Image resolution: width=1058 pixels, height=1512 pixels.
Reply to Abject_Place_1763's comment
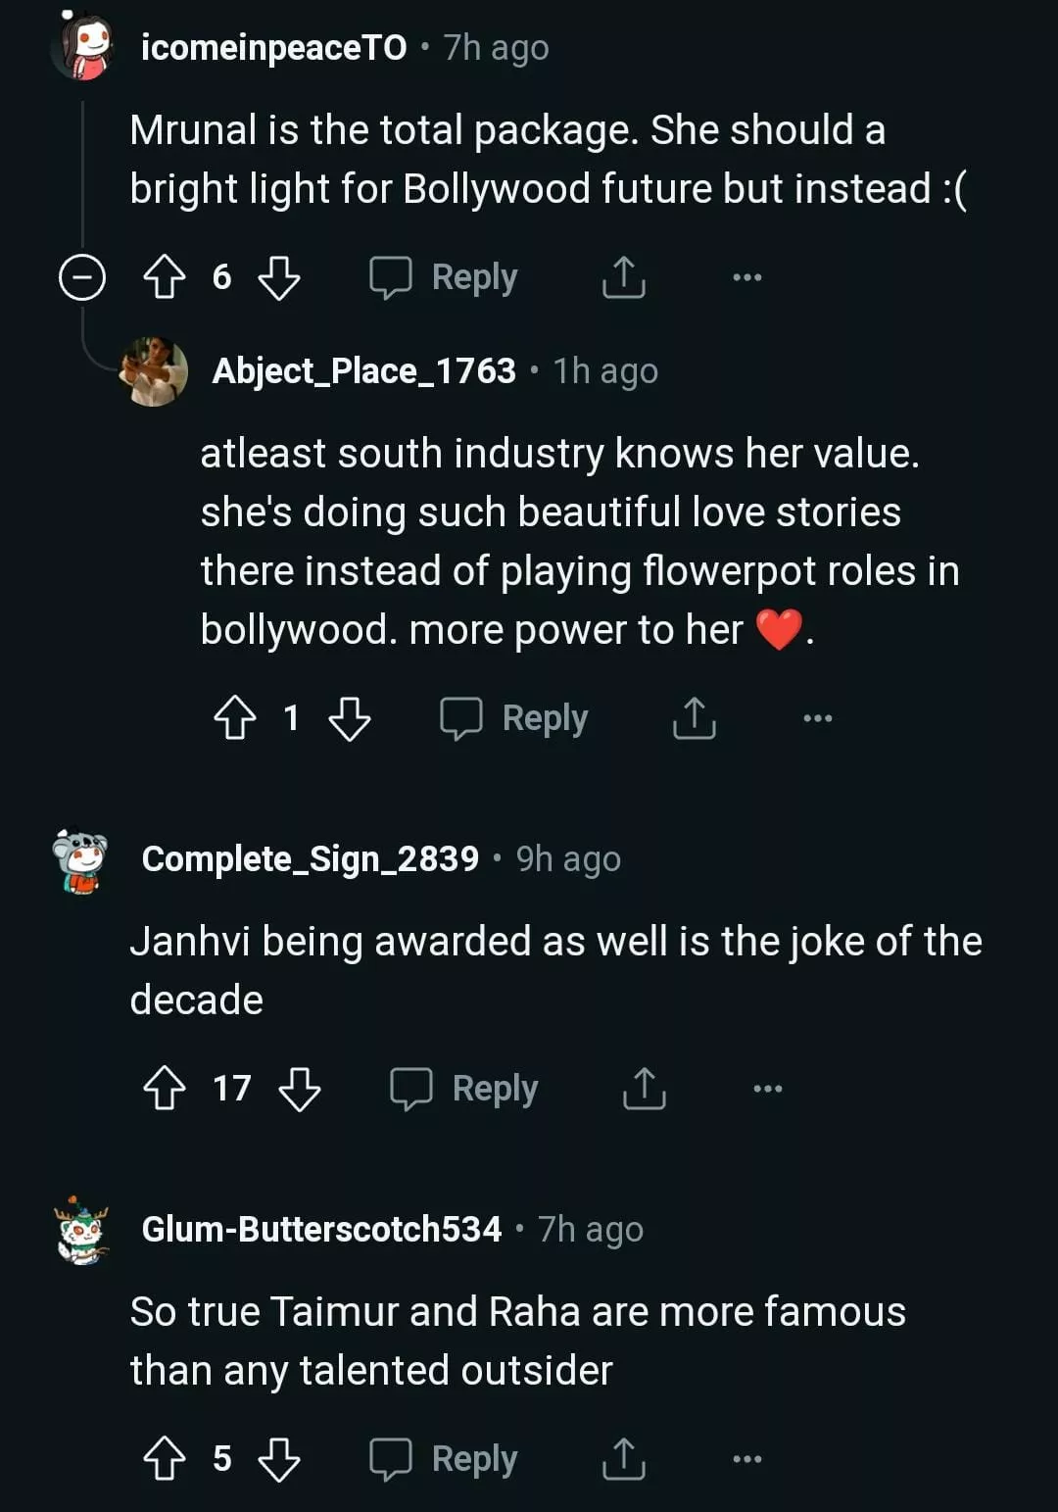pos(514,718)
